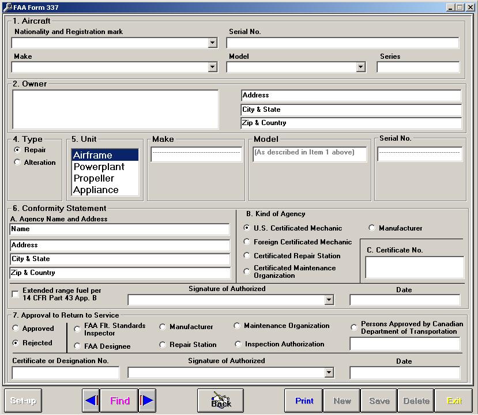Viewport: 478px width, 415px height.
Task: Open the Set-up panel
Action: (22, 401)
